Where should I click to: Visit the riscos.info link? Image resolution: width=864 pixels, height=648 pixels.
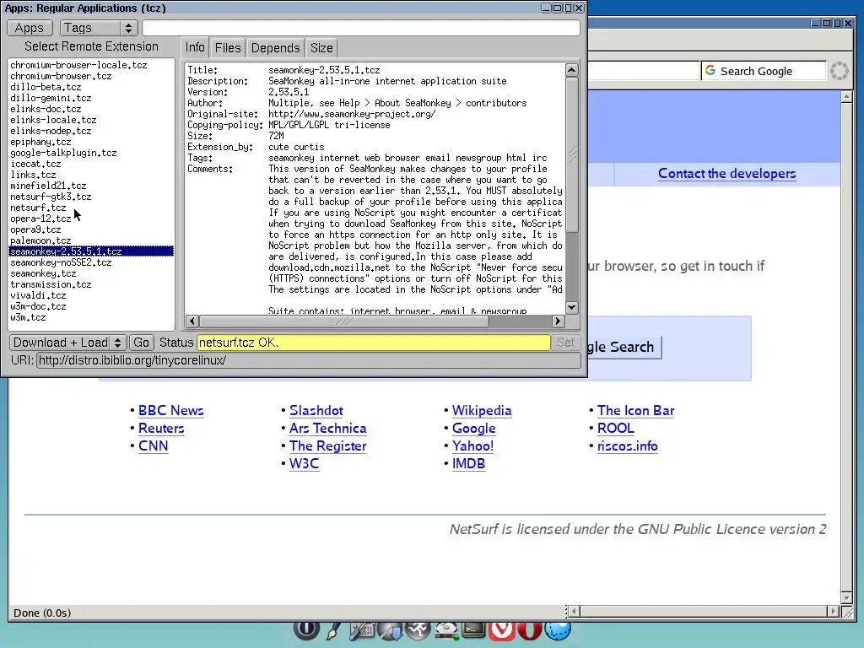pyautogui.click(x=628, y=445)
